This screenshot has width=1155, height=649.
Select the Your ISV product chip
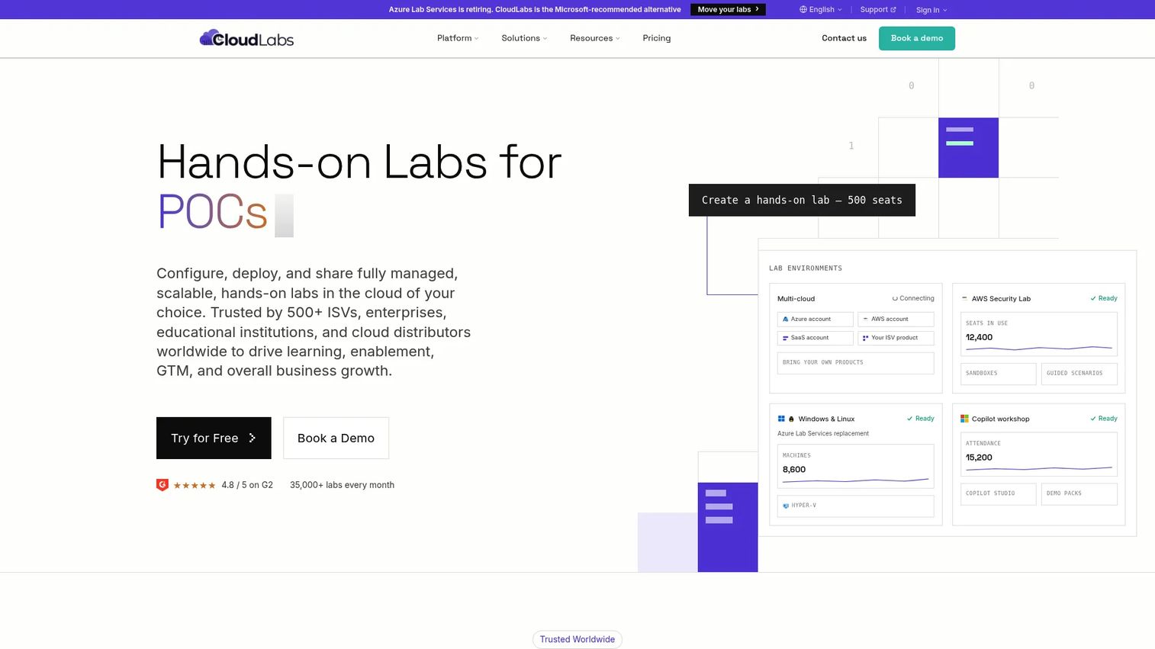point(896,338)
